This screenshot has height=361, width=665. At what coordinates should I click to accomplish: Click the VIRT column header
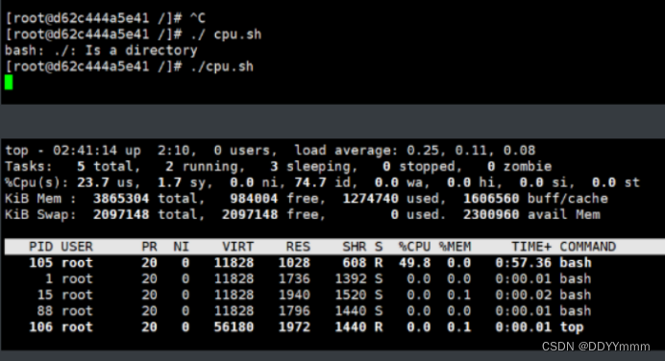coord(238,247)
